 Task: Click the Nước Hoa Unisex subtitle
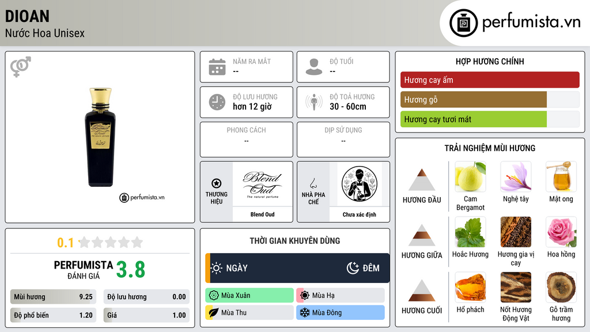(45, 33)
